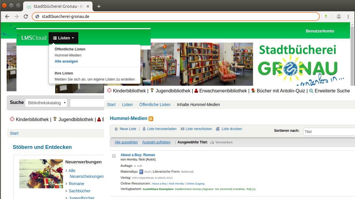Screen dimensions: 355x199
Task: Open Alle Neuerscheinungen link
Action: (x=86, y=174)
